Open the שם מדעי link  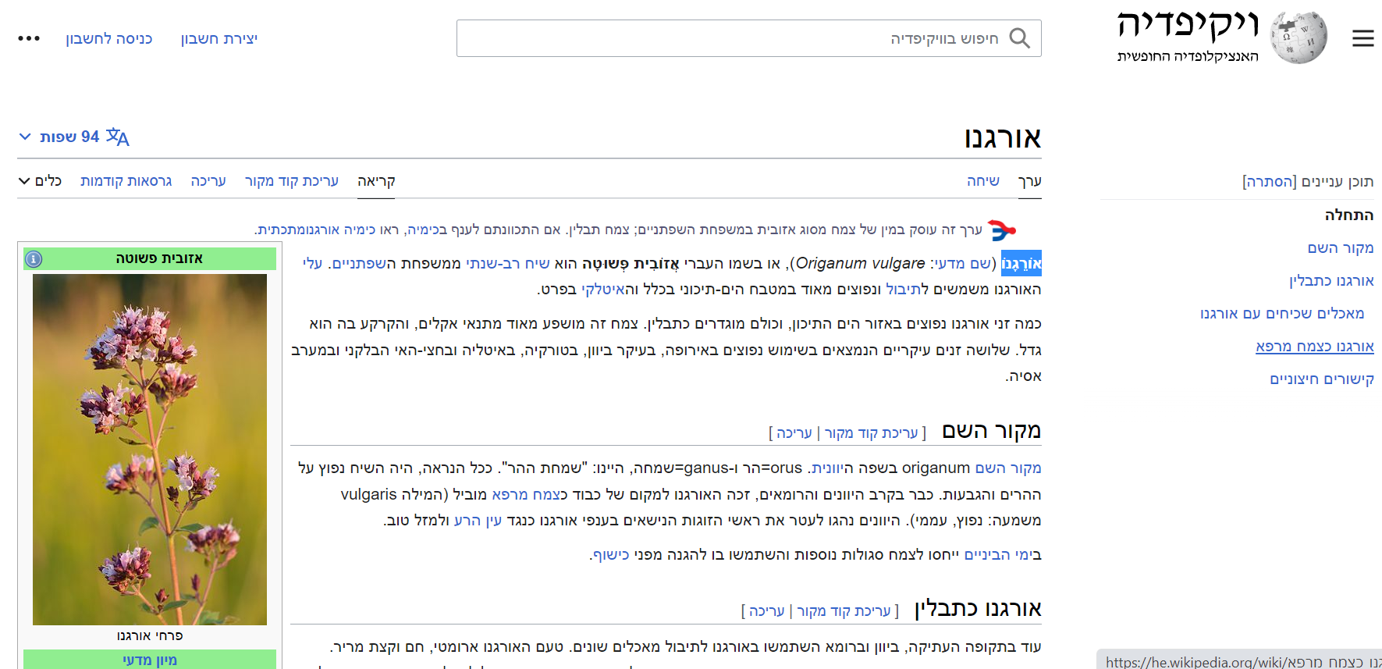(961, 264)
